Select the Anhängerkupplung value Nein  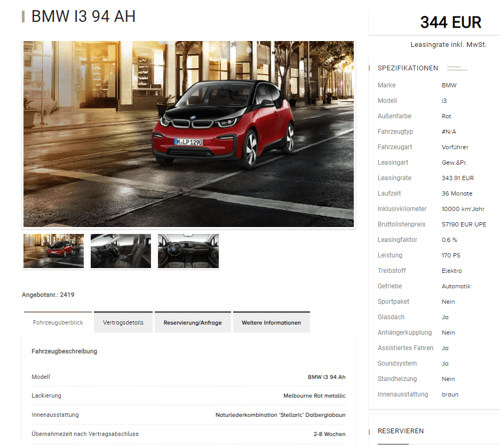[448, 333]
